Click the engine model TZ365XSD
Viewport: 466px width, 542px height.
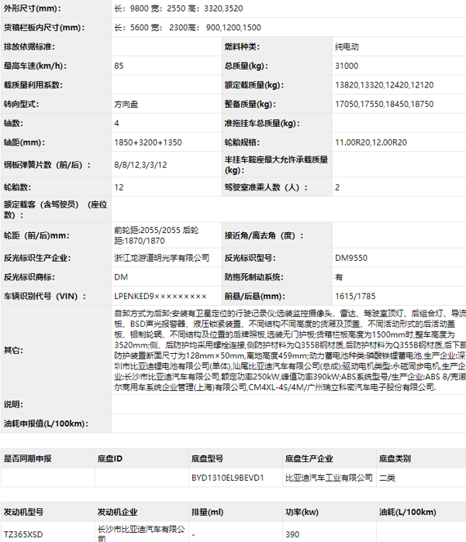24,533
